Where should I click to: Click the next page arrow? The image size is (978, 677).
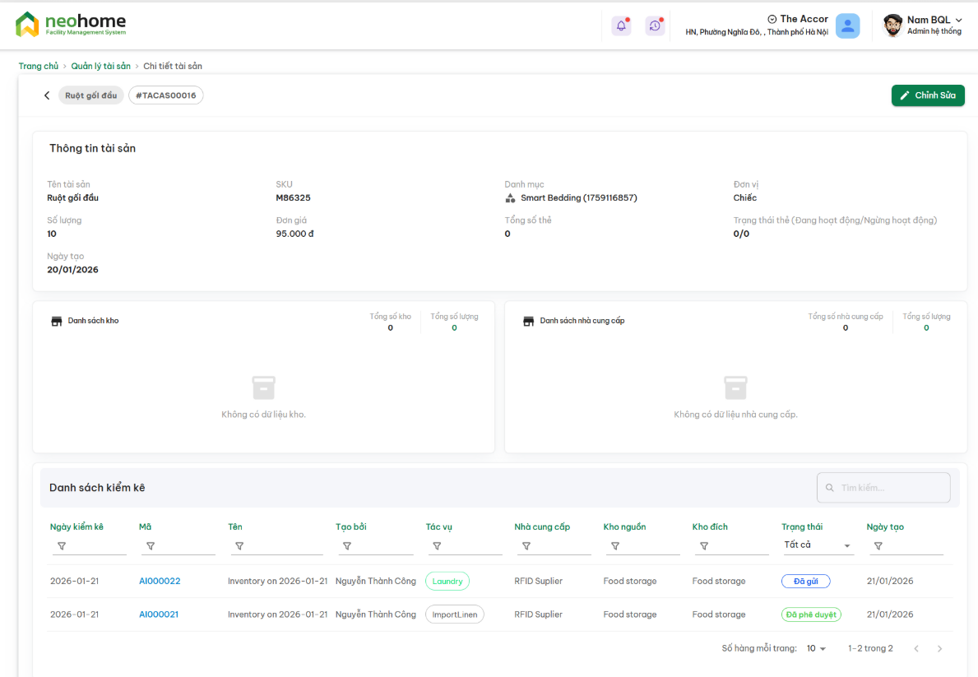point(939,648)
